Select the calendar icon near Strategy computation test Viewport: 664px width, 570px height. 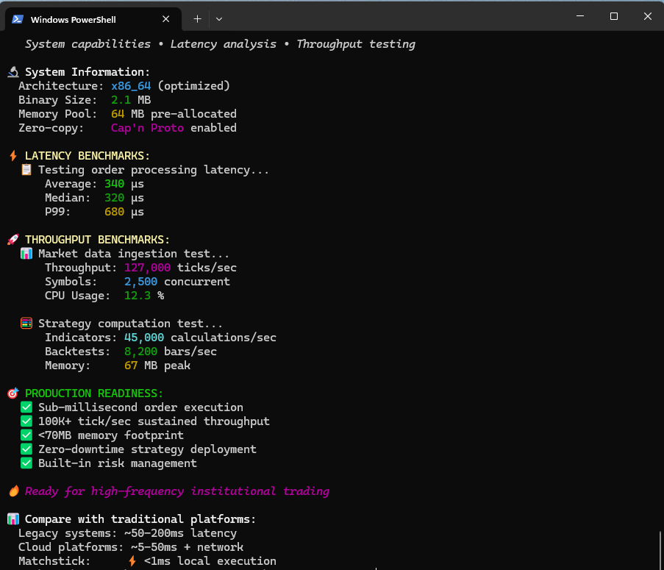click(x=26, y=323)
